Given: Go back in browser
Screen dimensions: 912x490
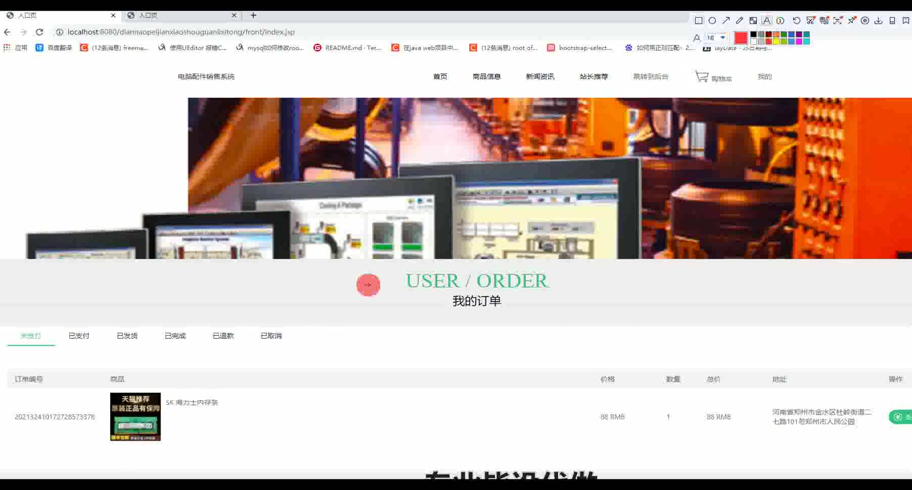Looking at the screenshot, I should pos(7,32).
